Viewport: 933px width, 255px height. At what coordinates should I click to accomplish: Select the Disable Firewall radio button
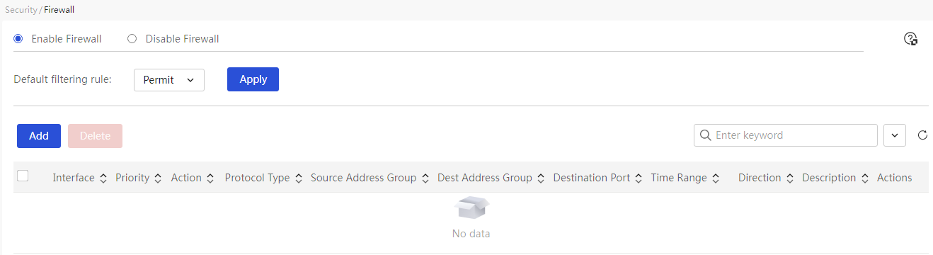132,39
